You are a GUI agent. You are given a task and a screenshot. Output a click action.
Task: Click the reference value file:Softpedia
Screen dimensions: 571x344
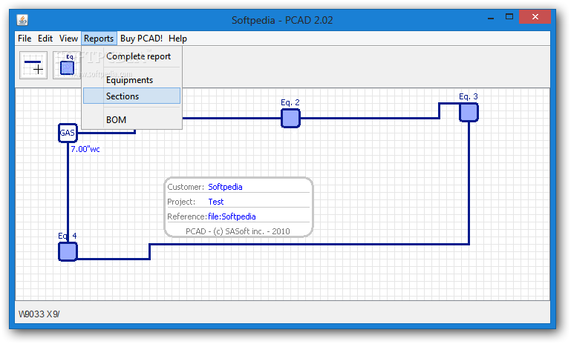point(232,216)
